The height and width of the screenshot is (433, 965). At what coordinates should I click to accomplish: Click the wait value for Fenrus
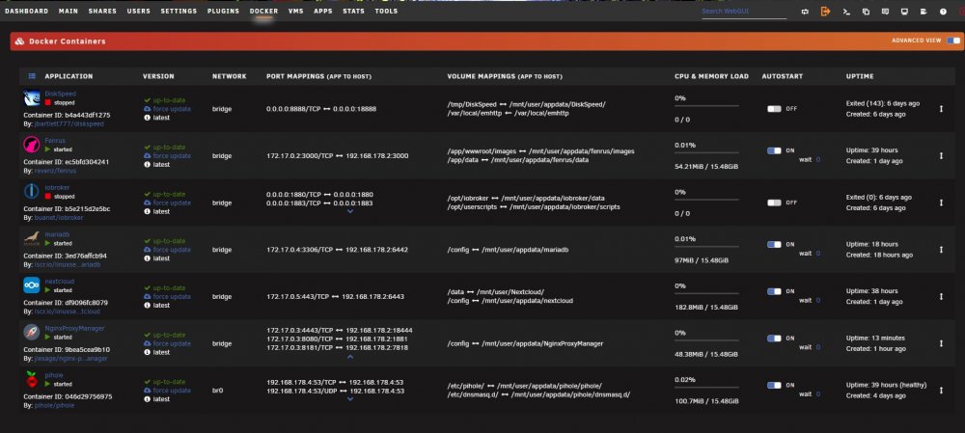(818, 159)
